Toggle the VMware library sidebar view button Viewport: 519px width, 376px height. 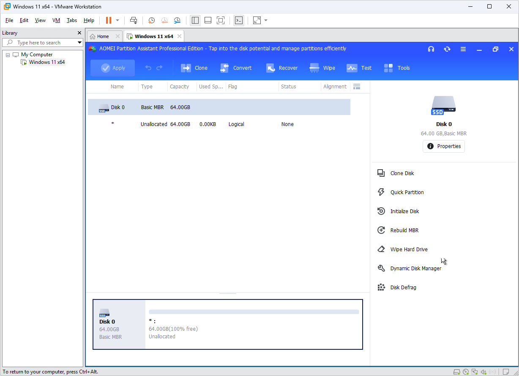pos(195,20)
